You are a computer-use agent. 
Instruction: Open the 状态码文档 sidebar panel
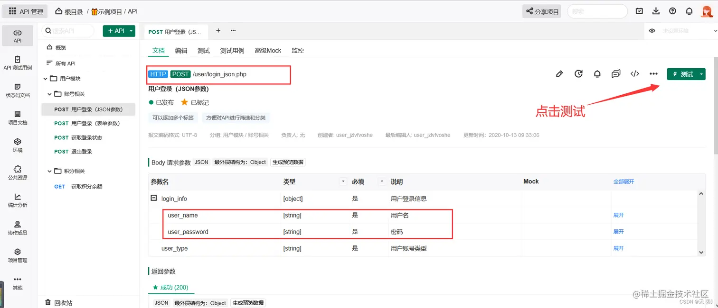point(18,90)
